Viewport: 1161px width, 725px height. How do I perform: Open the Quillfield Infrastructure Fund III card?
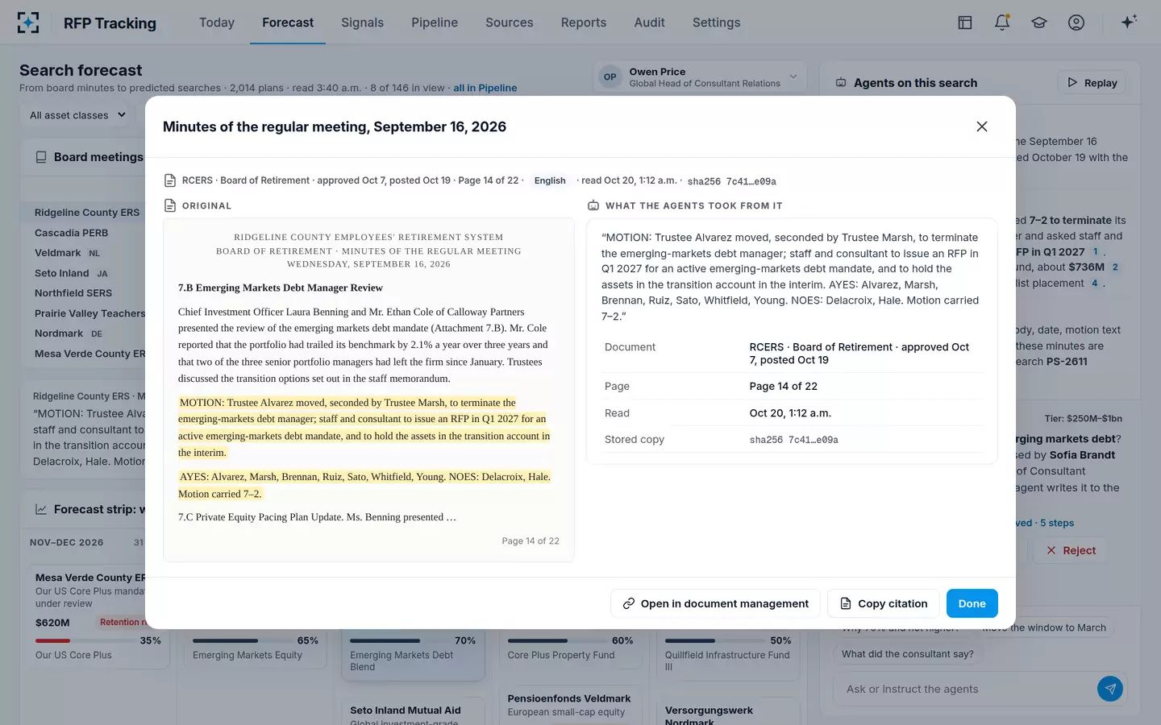(727, 655)
